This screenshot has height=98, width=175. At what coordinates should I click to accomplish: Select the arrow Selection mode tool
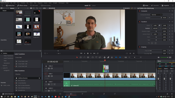[x=77, y=57]
